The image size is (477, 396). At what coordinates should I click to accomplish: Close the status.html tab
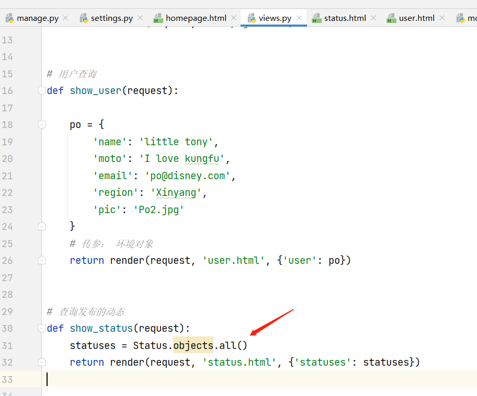(x=373, y=18)
